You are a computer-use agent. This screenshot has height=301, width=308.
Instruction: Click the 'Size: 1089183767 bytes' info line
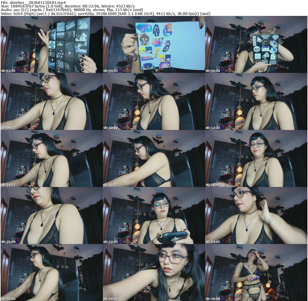(68, 6)
